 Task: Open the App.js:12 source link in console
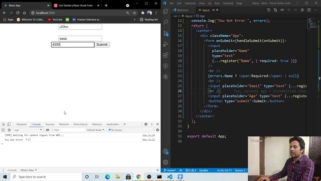tap(148, 140)
